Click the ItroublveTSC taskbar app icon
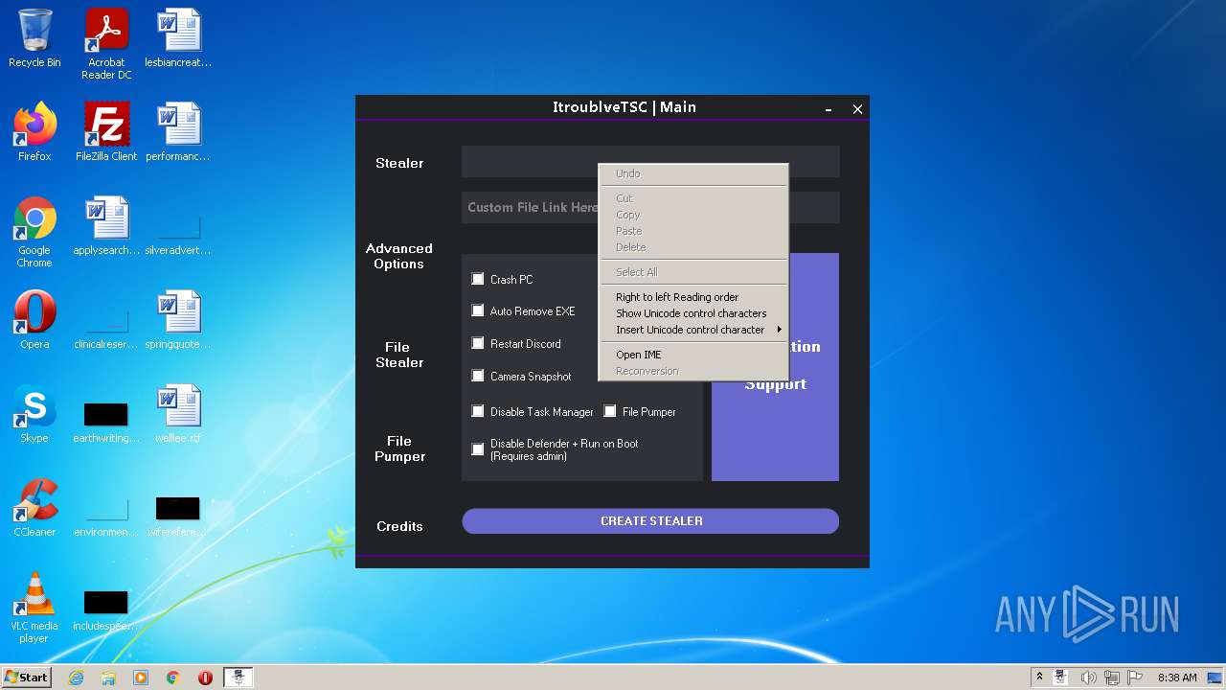The height and width of the screenshot is (690, 1226). (238, 678)
